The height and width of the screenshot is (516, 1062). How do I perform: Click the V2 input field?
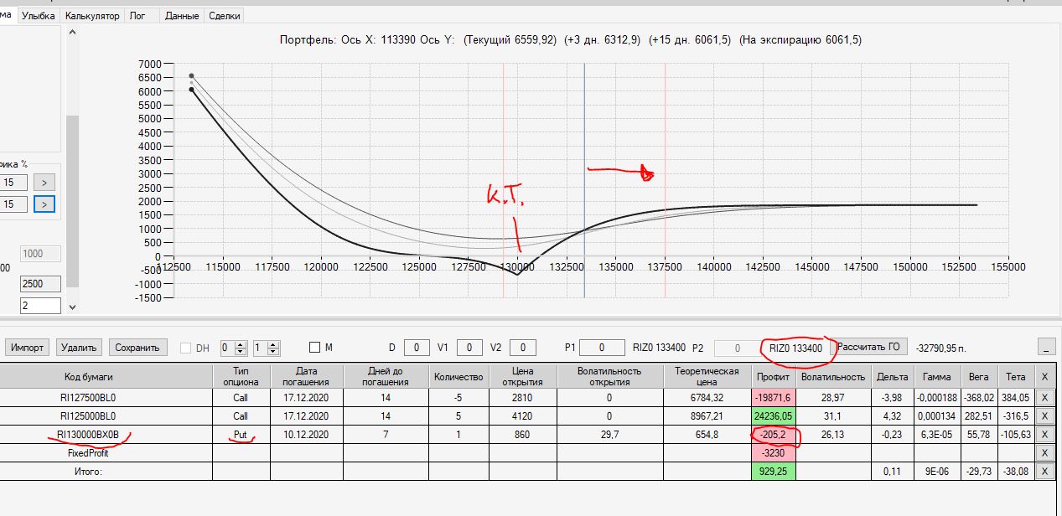tap(522, 347)
